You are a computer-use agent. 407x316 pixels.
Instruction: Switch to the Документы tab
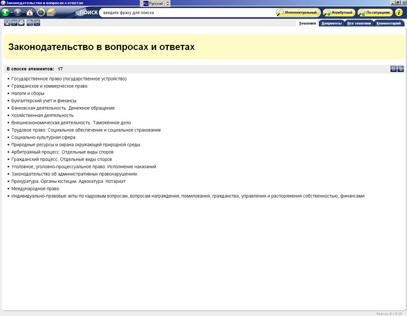(x=332, y=23)
